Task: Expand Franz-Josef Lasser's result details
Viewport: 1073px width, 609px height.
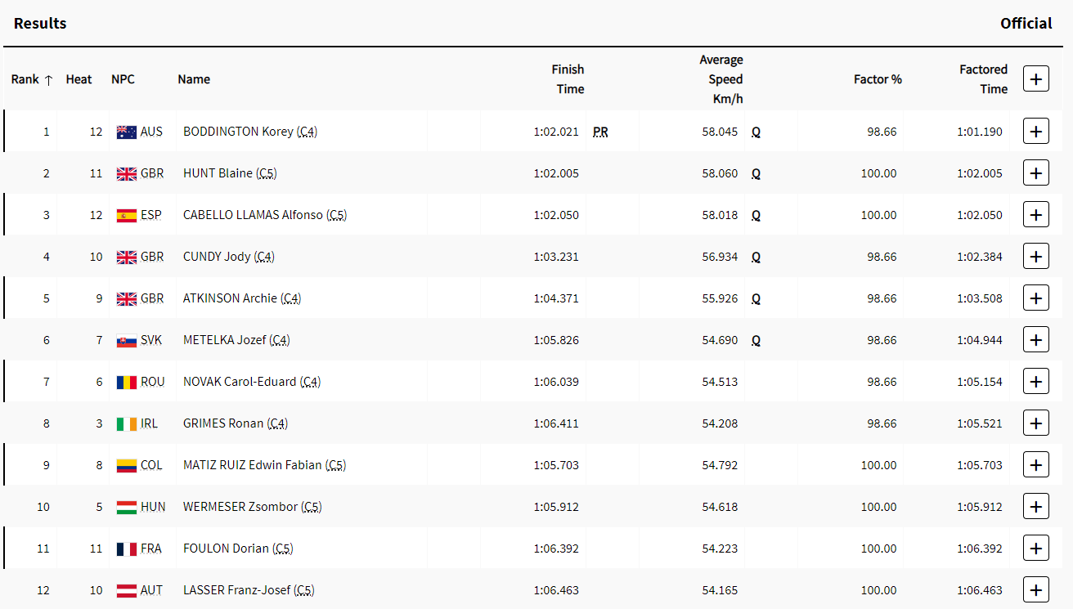Action: click(1035, 590)
